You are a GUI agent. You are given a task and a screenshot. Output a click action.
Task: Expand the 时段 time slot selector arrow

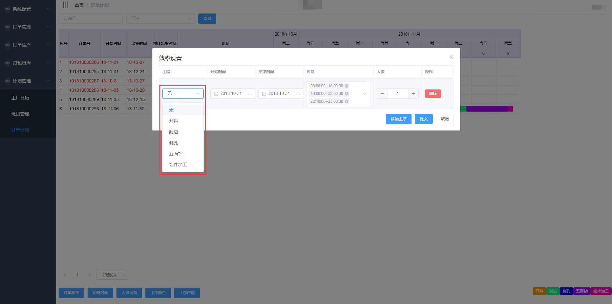(364, 94)
